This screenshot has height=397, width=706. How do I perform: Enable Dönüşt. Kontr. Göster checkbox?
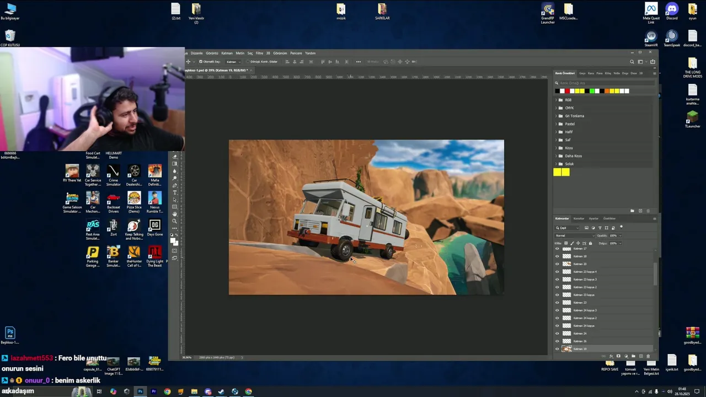(x=248, y=62)
